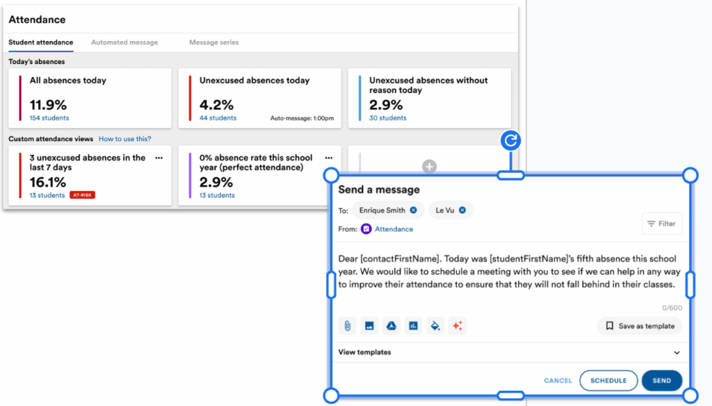Image resolution: width=712 pixels, height=406 pixels.
Task: Open the 'How to use this?' link
Action: coord(124,139)
